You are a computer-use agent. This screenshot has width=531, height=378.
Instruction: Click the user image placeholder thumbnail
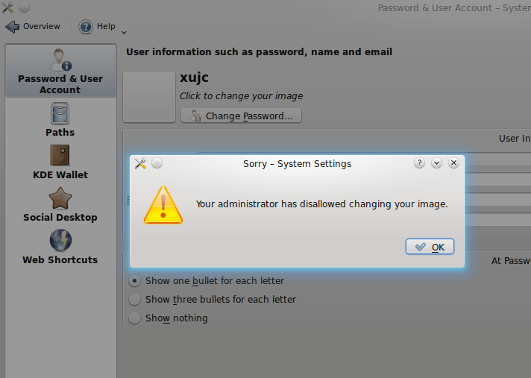149,97
